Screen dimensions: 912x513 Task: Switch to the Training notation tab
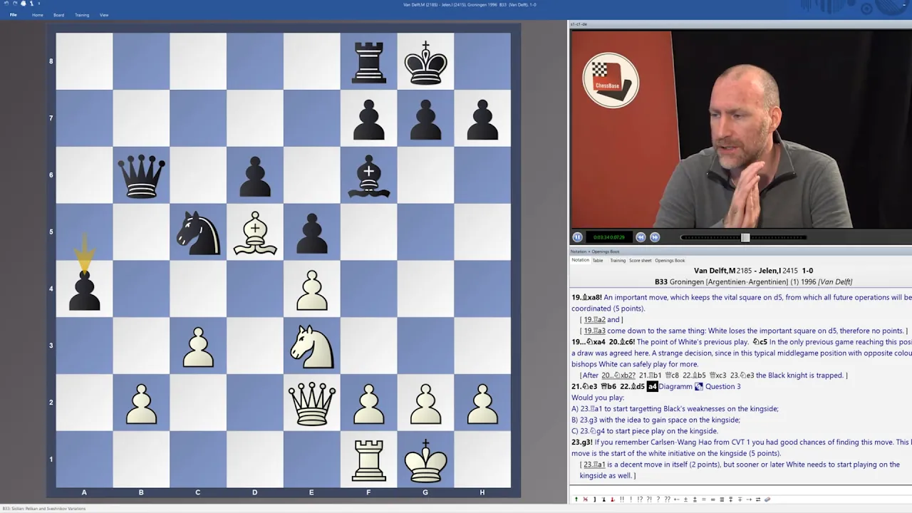[618, 260]
